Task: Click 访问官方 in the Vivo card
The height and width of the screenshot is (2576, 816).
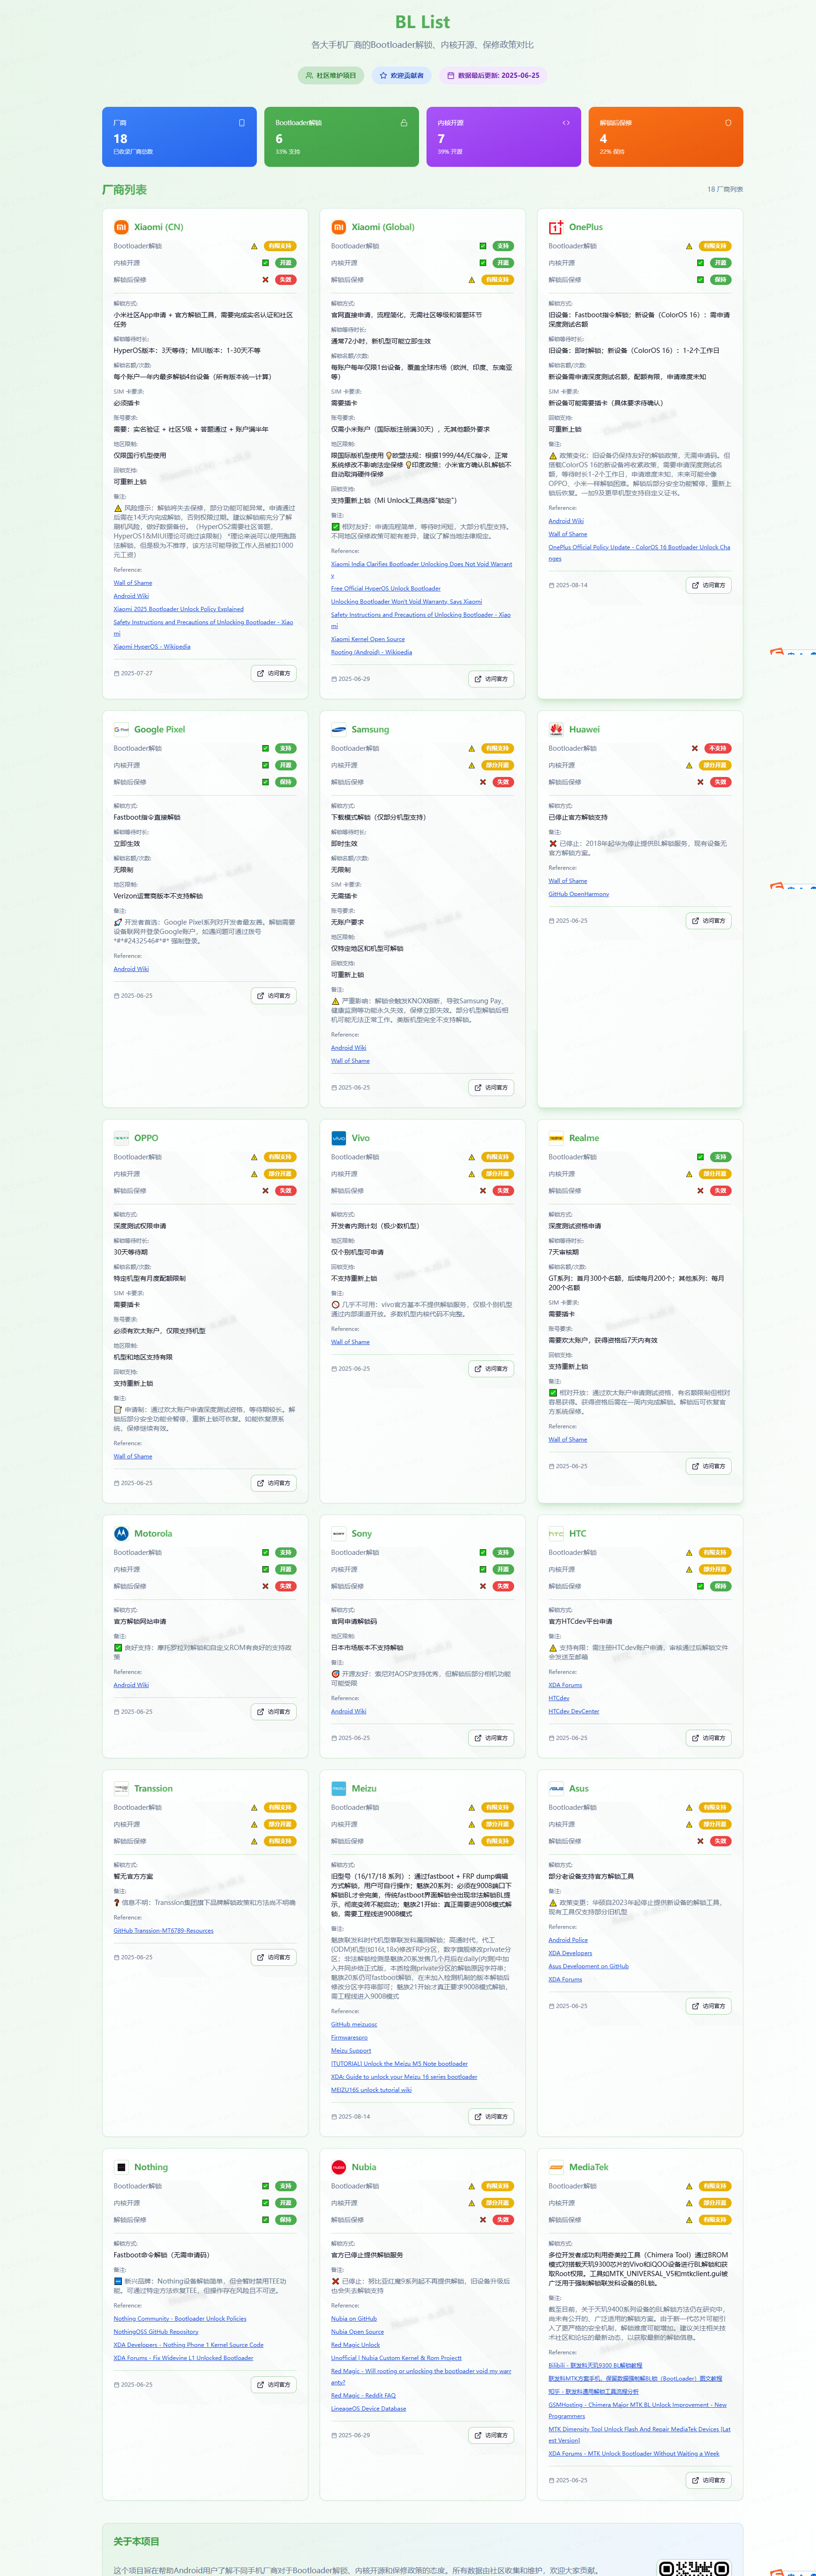Action: tap(491, 1369)
